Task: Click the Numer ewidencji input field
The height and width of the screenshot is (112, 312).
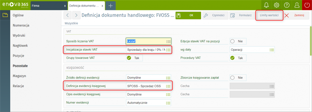Action: point(148,103)
